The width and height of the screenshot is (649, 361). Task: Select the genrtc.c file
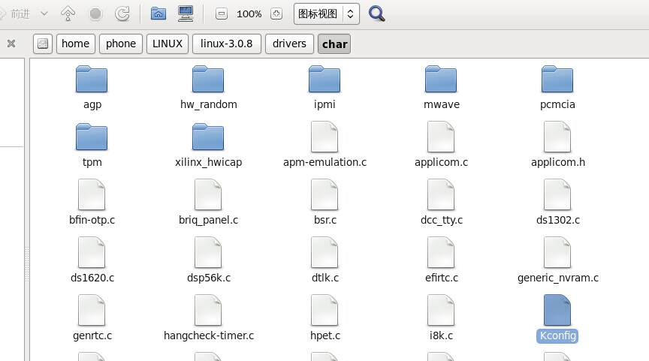[x=92, y=318]
